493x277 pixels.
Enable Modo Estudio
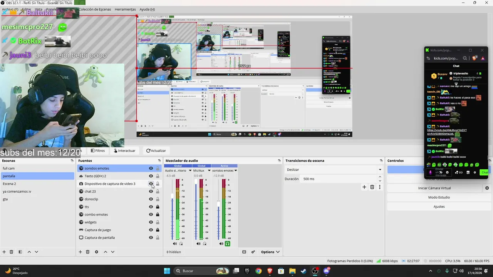click(439, 197)
